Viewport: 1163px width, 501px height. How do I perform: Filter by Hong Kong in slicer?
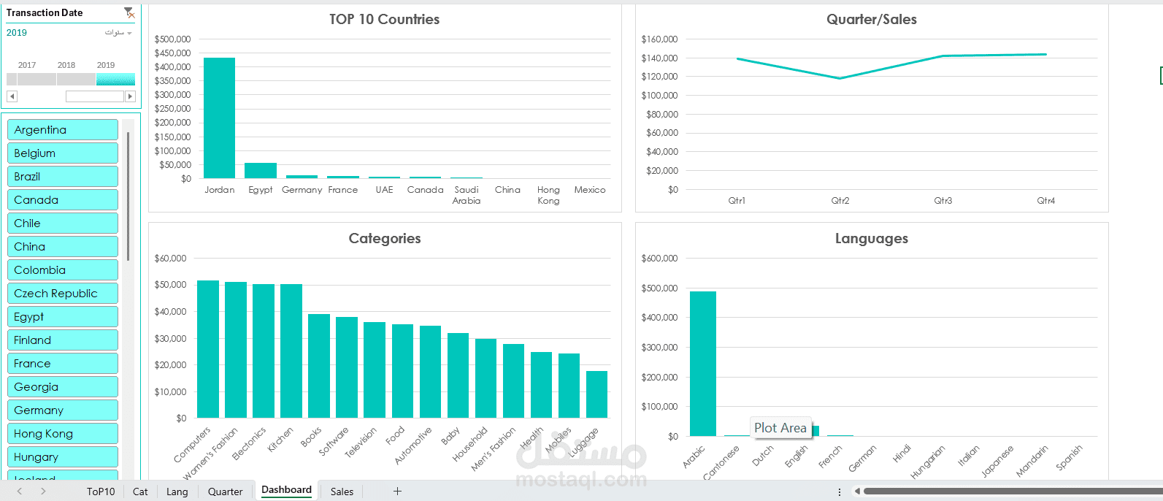tap(63, 434)
